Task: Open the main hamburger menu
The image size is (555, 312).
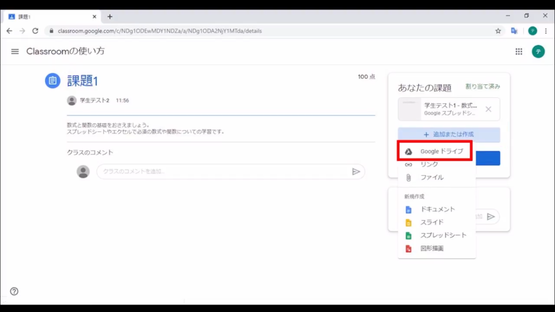Action: click(x=15, y=51)
